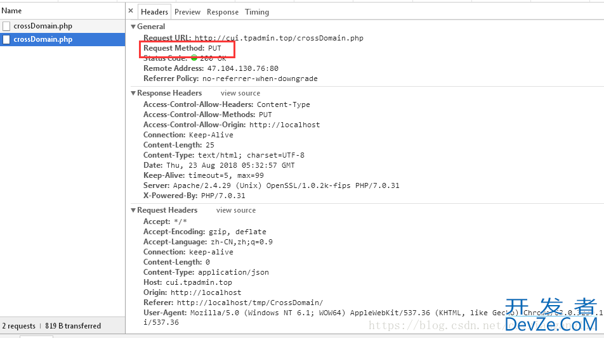The image size is (604, 338).
Task: Open the Timing tab
Action: pos(257,12)
